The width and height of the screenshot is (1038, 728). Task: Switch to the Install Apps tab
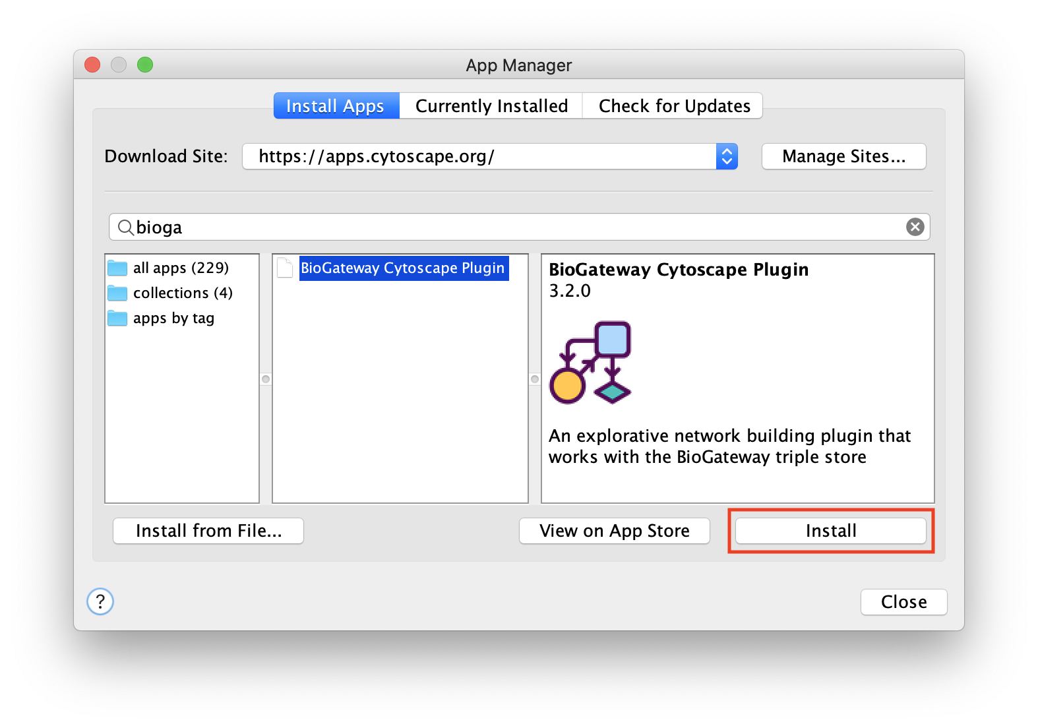(336, 106)
